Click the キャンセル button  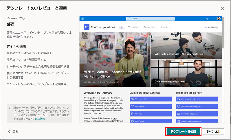click(x=213, y=132)
